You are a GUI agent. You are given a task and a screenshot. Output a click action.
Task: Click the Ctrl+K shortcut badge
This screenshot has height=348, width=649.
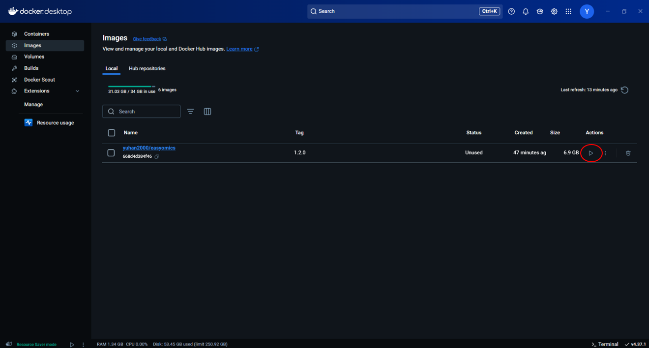coord(489,11)
